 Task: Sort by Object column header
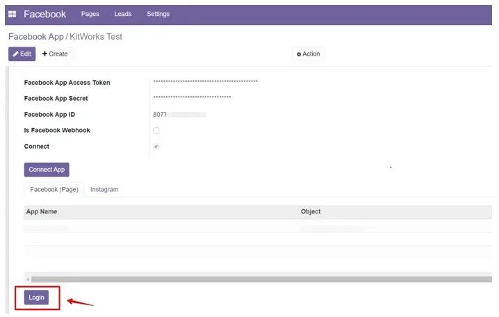click(x=311, y=211)
